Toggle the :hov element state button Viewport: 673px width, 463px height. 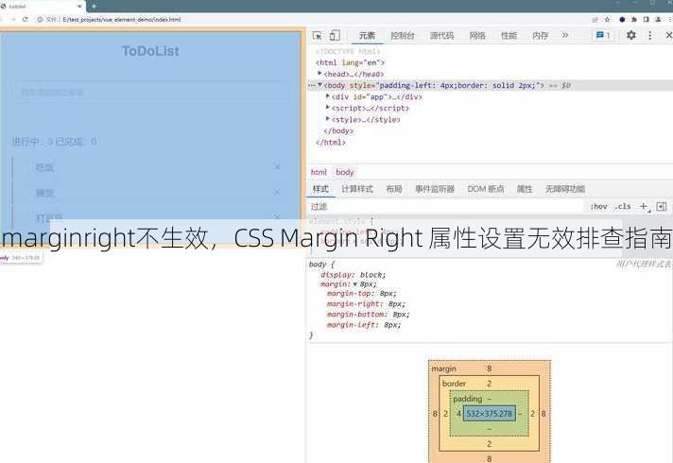(x=598, y=207)
